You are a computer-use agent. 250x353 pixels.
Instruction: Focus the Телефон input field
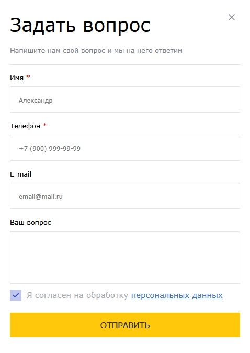tap(125, 148)
